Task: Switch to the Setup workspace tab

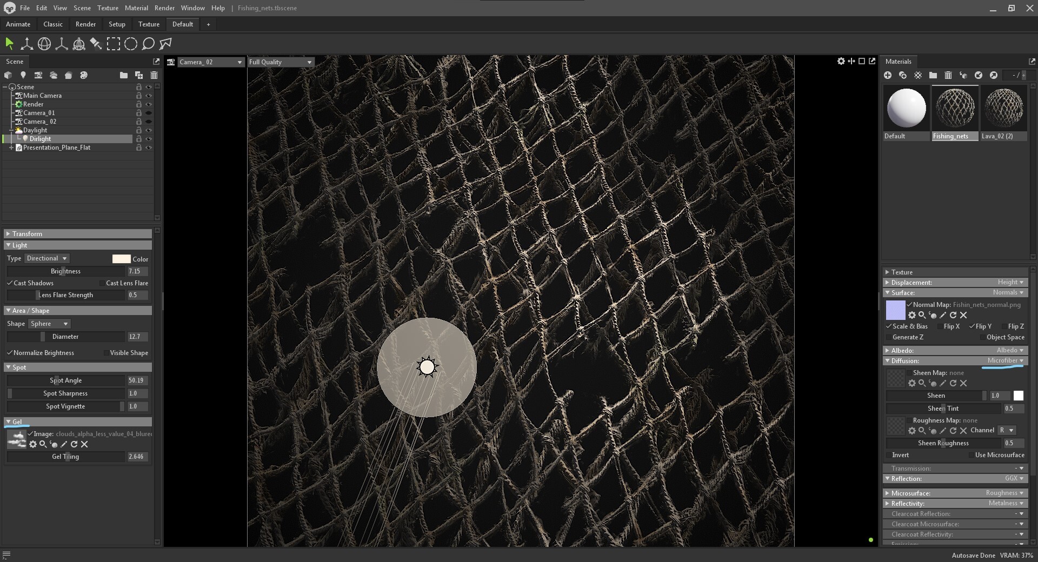Action: (x=117, y=24)
